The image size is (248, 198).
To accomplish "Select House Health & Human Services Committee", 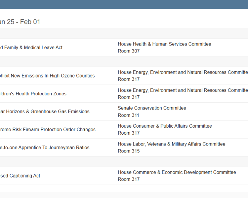I will point(164,44).
